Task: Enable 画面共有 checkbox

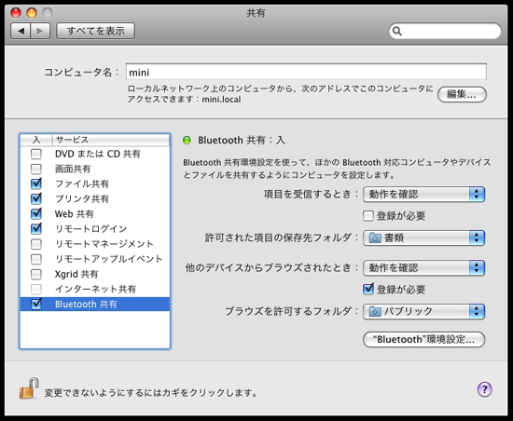Action: tap(36, 169)
